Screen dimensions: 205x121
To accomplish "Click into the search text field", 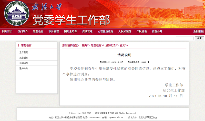I will point(185,38).
